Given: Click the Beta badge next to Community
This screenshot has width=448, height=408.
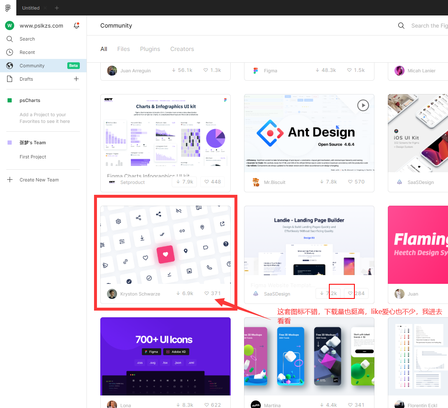Looking at the screenshot, I should 74,66.
